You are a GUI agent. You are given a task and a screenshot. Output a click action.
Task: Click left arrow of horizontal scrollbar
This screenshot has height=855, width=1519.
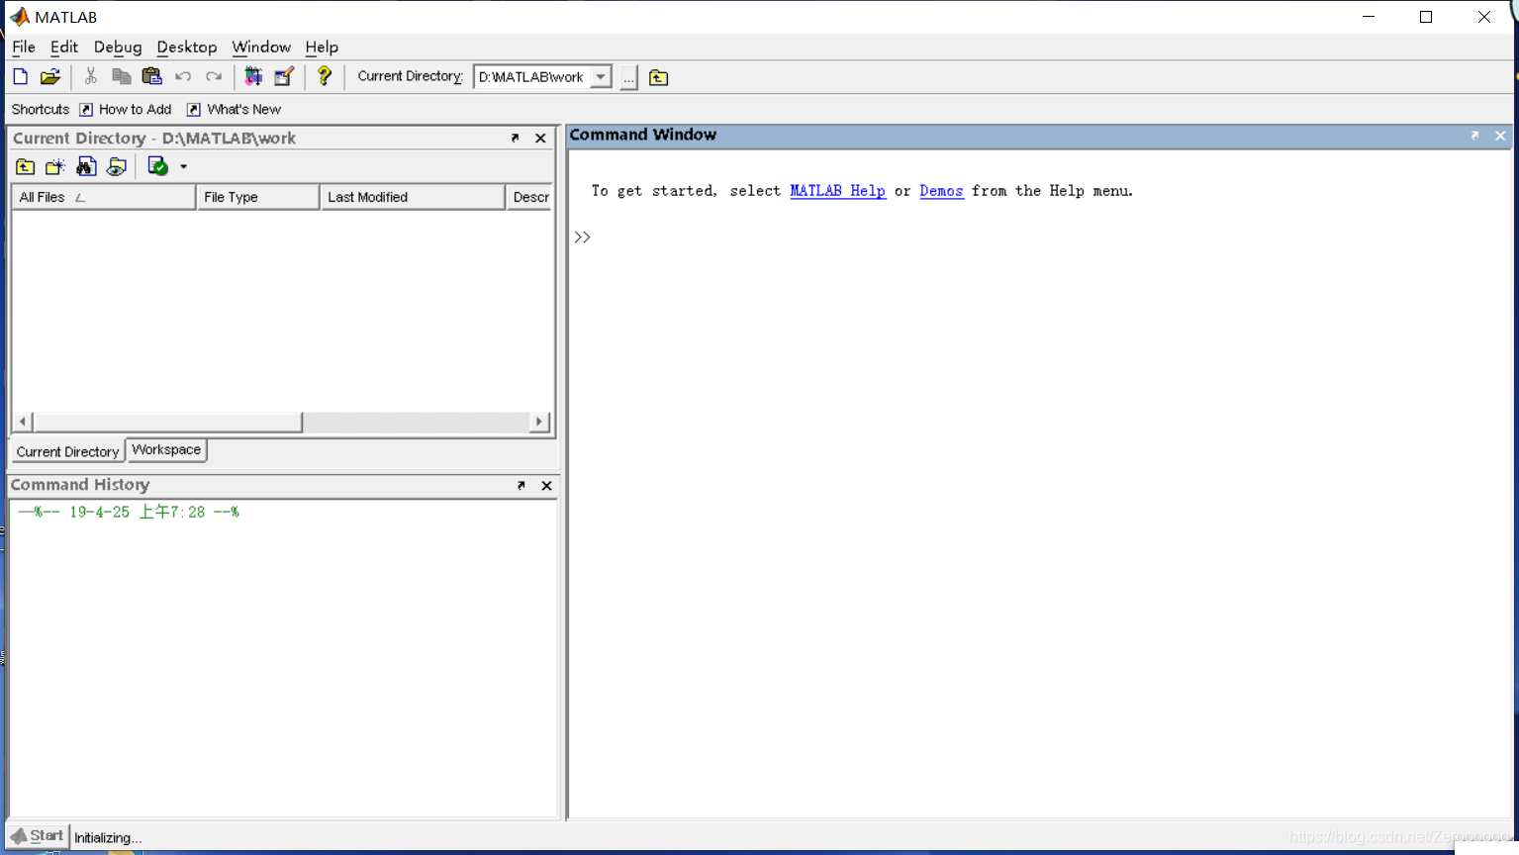22,422
